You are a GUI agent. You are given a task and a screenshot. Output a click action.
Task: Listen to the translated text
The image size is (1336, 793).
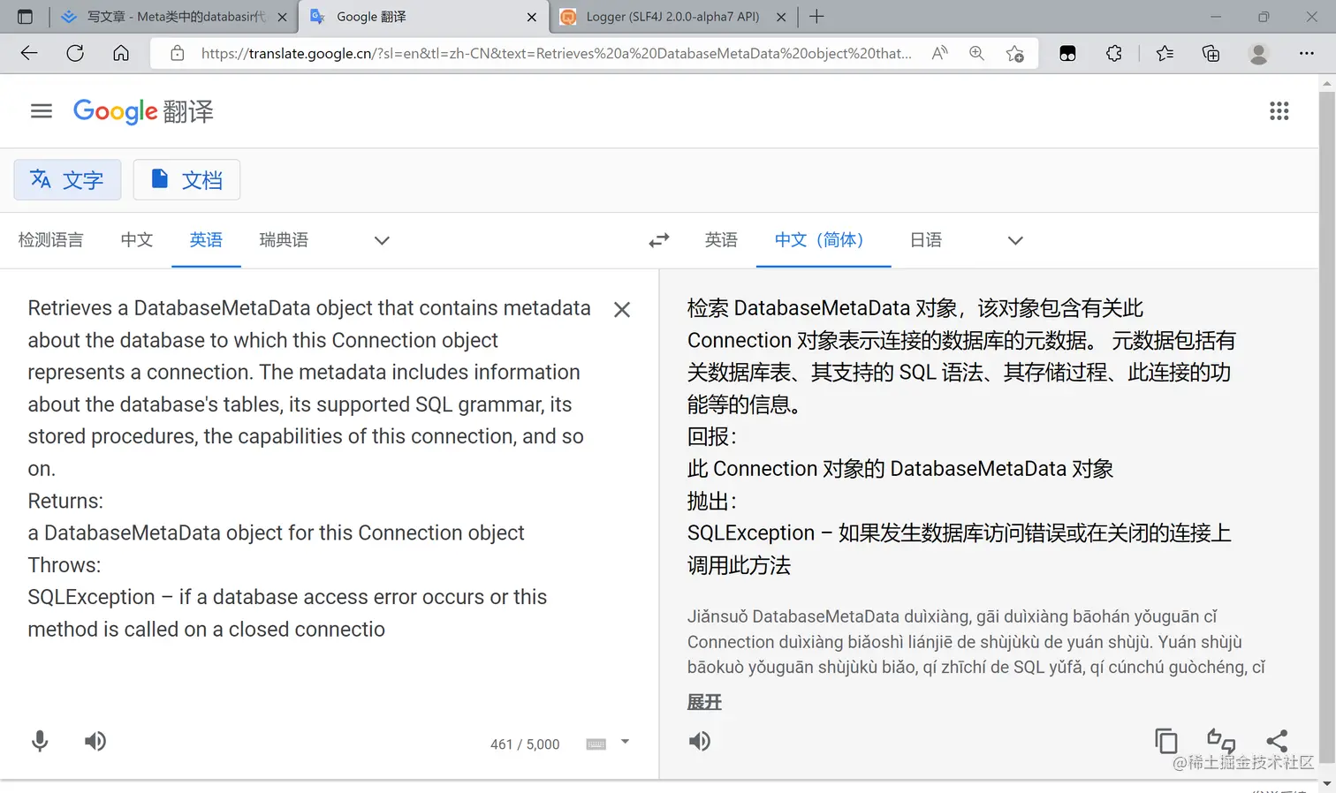[700, 741]
